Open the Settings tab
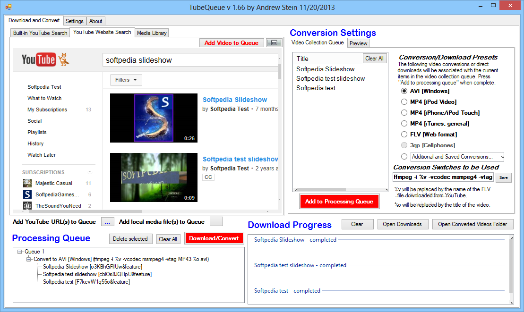Image resolution: width=524 pixels, height=312 pixels. pyautogui.click(x=75, y=21)
